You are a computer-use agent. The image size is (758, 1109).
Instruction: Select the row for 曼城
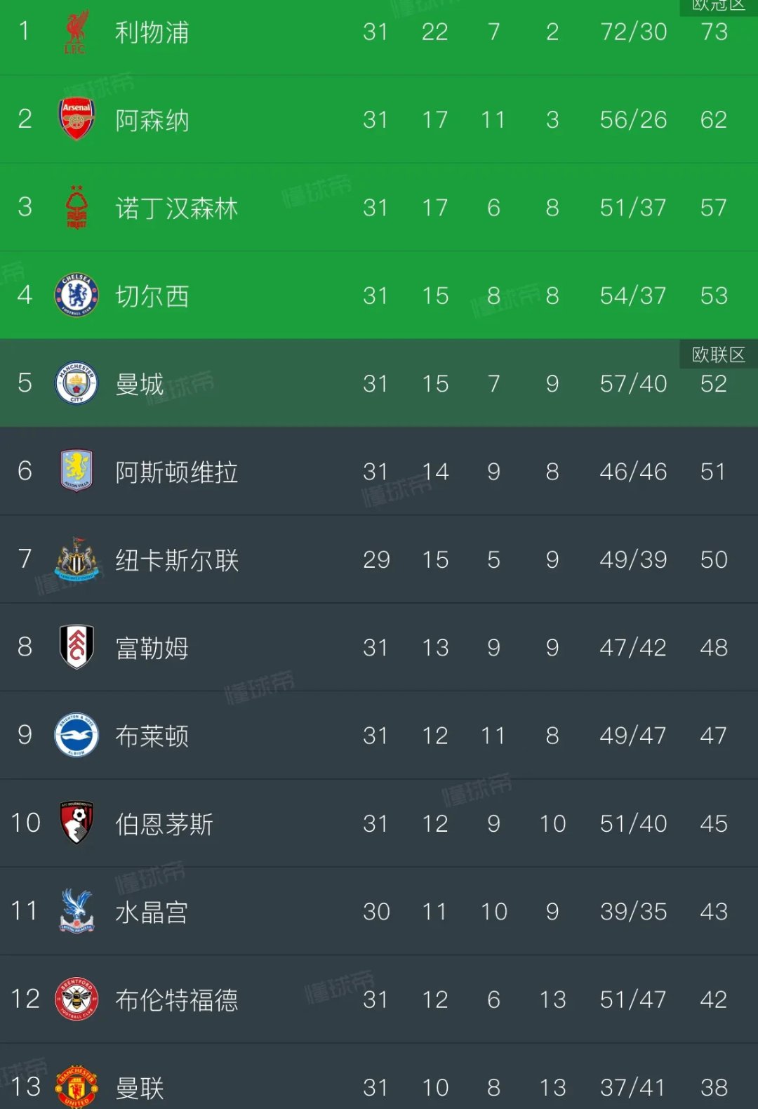379,384
